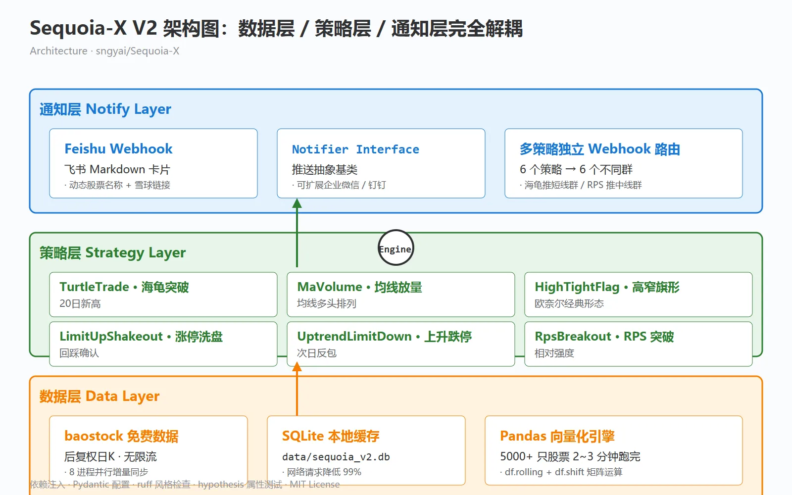The height and width of the screenshot is (495, 792).
Task: Select "5000+ 只股票 2~3 分钟跑完" line
Action: [570, 456]
